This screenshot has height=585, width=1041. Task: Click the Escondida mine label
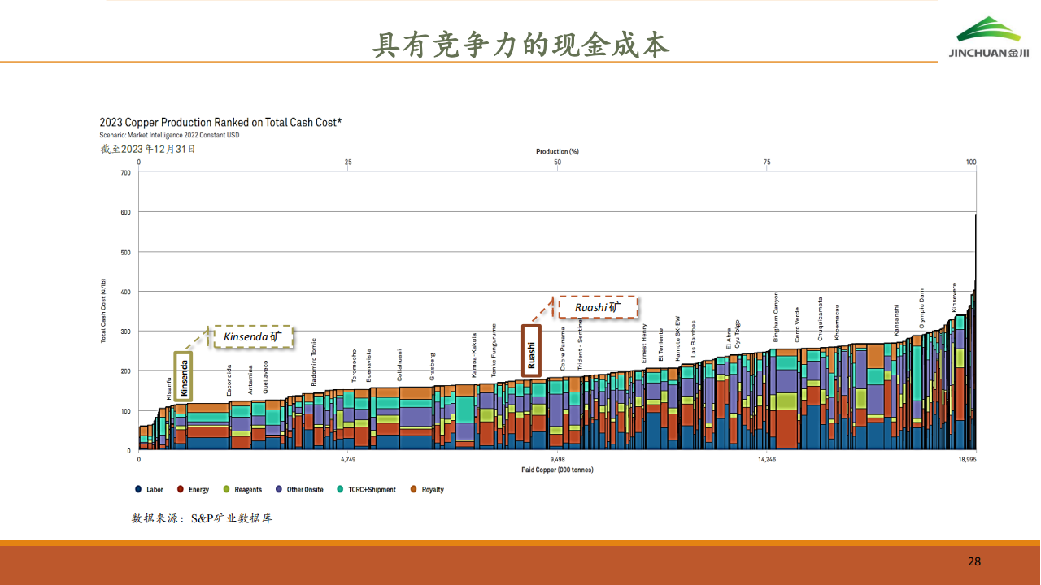pos(229,379)
